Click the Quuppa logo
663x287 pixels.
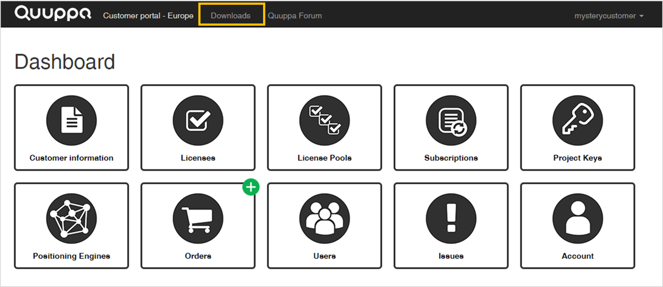point(53,13)
